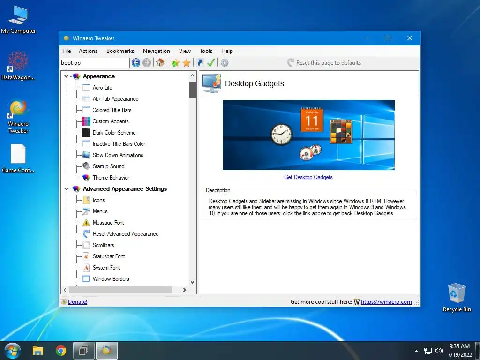The width and height of the screenshot is (480, 360).
Task: Click the Get Desktop Gadgets link
Action: (308, 177)
